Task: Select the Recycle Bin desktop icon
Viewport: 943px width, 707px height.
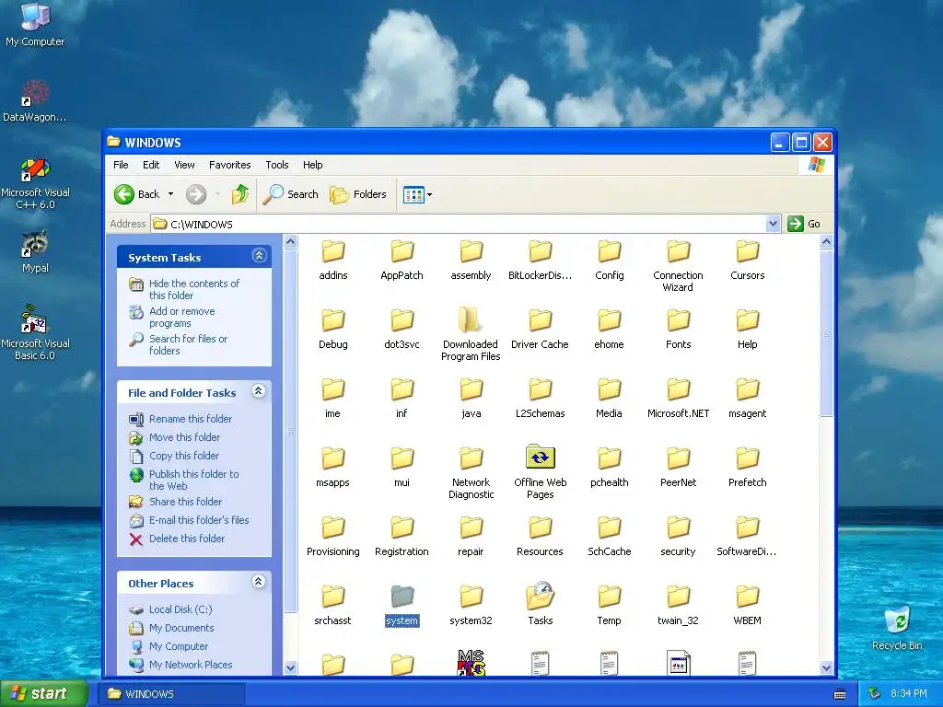Action: click(x=897, y=628)
